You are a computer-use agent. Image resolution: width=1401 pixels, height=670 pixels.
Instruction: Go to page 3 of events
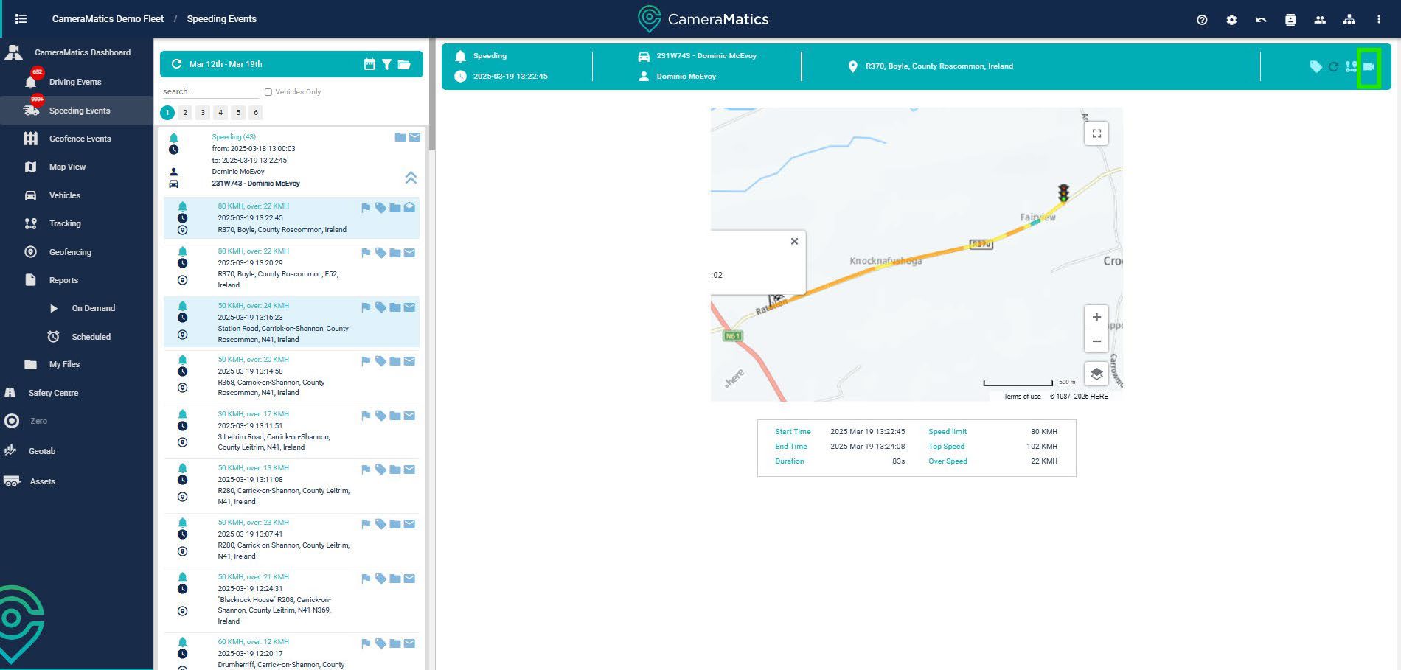pyautogui.click(x=203, y=113)
